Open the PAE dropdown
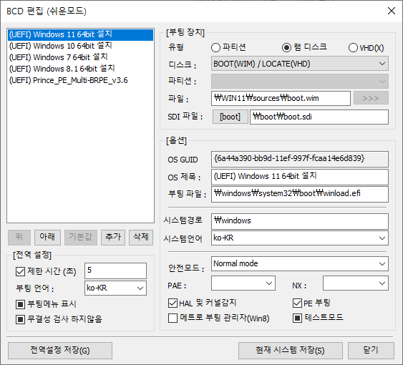This screenshot has width=403, height=365. click(x=243, y=283)
